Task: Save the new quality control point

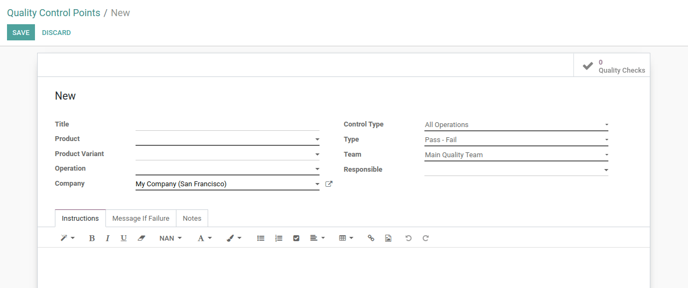Action: pyautogui.click(x=21, y=32)
